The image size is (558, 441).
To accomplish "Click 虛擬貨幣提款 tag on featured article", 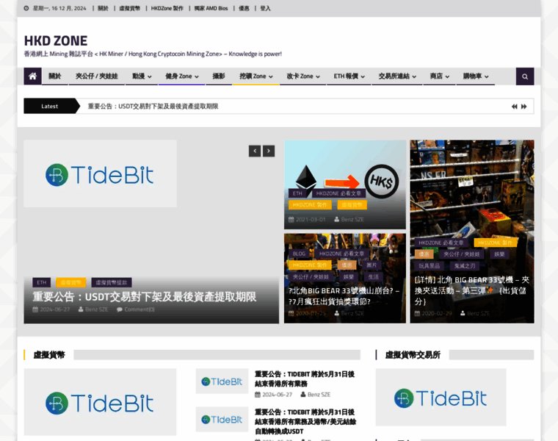I will tap(112, 282).
